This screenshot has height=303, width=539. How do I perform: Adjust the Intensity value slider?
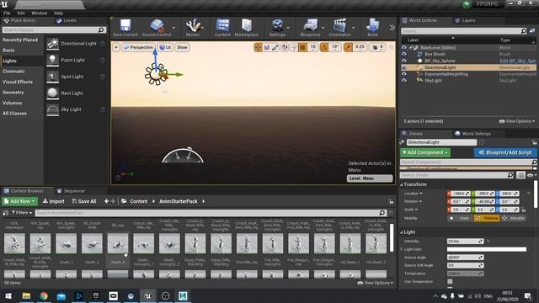click(x=466, y=242)
